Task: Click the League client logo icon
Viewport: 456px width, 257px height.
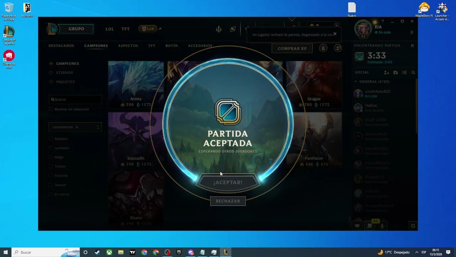Action: tap(52, 29)
